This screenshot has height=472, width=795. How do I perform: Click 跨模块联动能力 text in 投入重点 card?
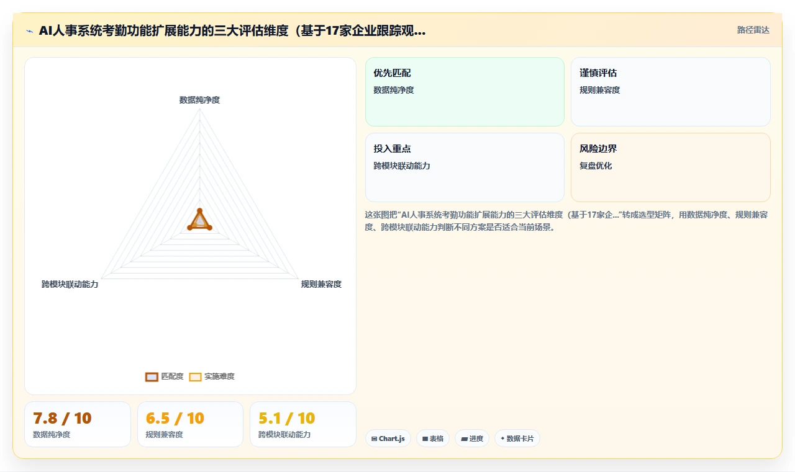pyautogui.click(x=402, y=166)
